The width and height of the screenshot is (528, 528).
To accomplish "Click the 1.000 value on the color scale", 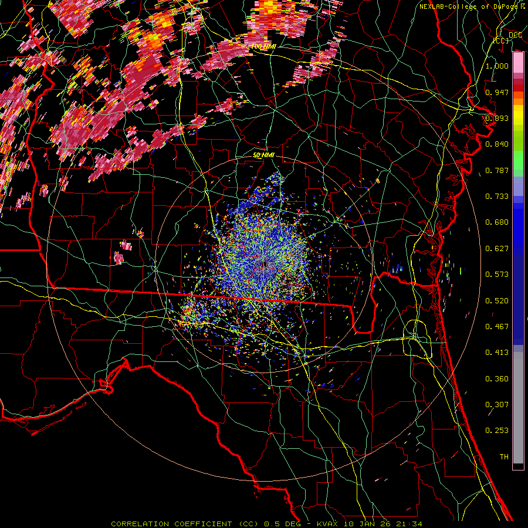I will [497, 66].
